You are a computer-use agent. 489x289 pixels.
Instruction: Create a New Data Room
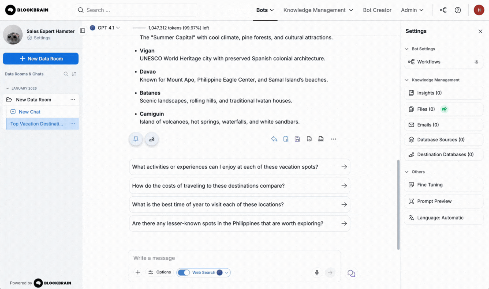(41, 59)
